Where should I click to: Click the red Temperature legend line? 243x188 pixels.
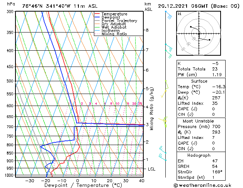point(97,14)
